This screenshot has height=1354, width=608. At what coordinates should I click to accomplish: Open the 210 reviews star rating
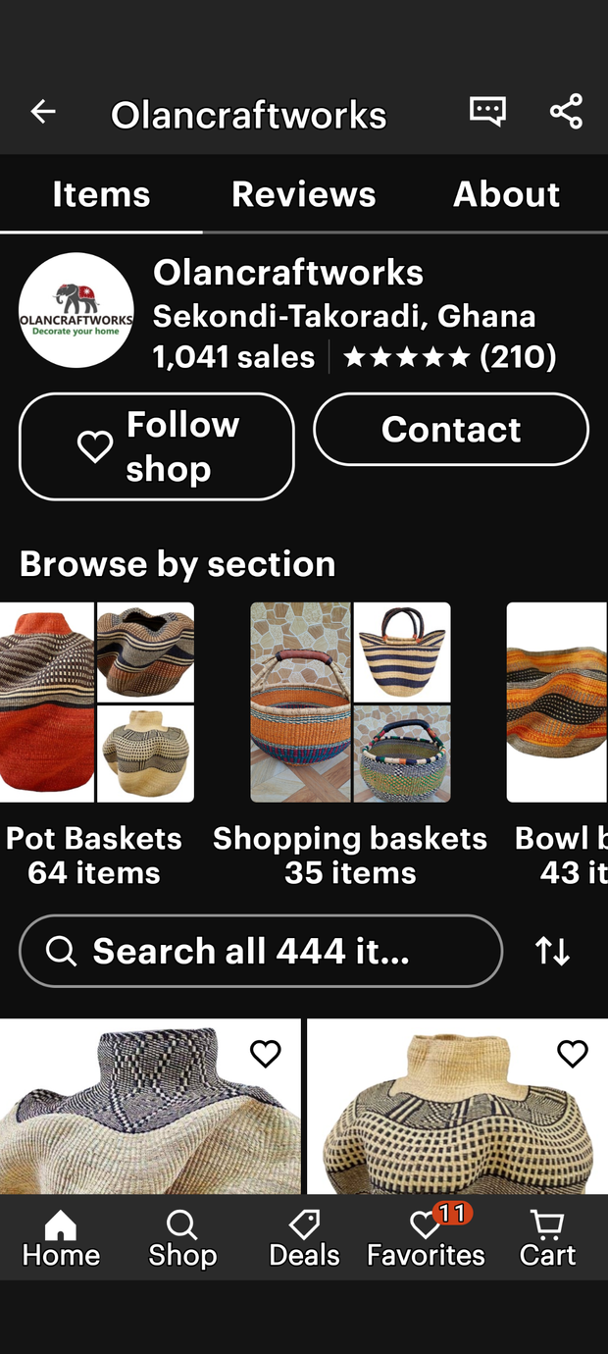[x=450, y=356]
